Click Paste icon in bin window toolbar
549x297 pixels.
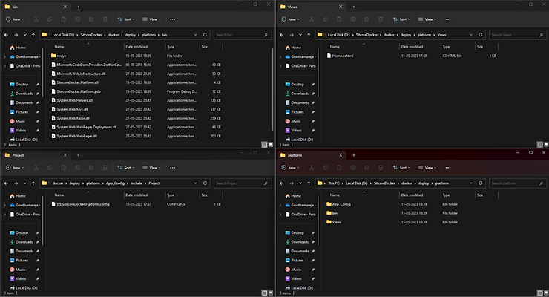click(64, 19)
